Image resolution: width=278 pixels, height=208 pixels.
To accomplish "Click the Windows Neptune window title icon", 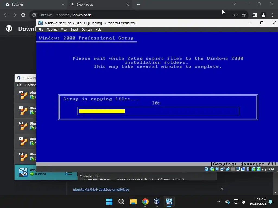I will click(x=40, y=23).
